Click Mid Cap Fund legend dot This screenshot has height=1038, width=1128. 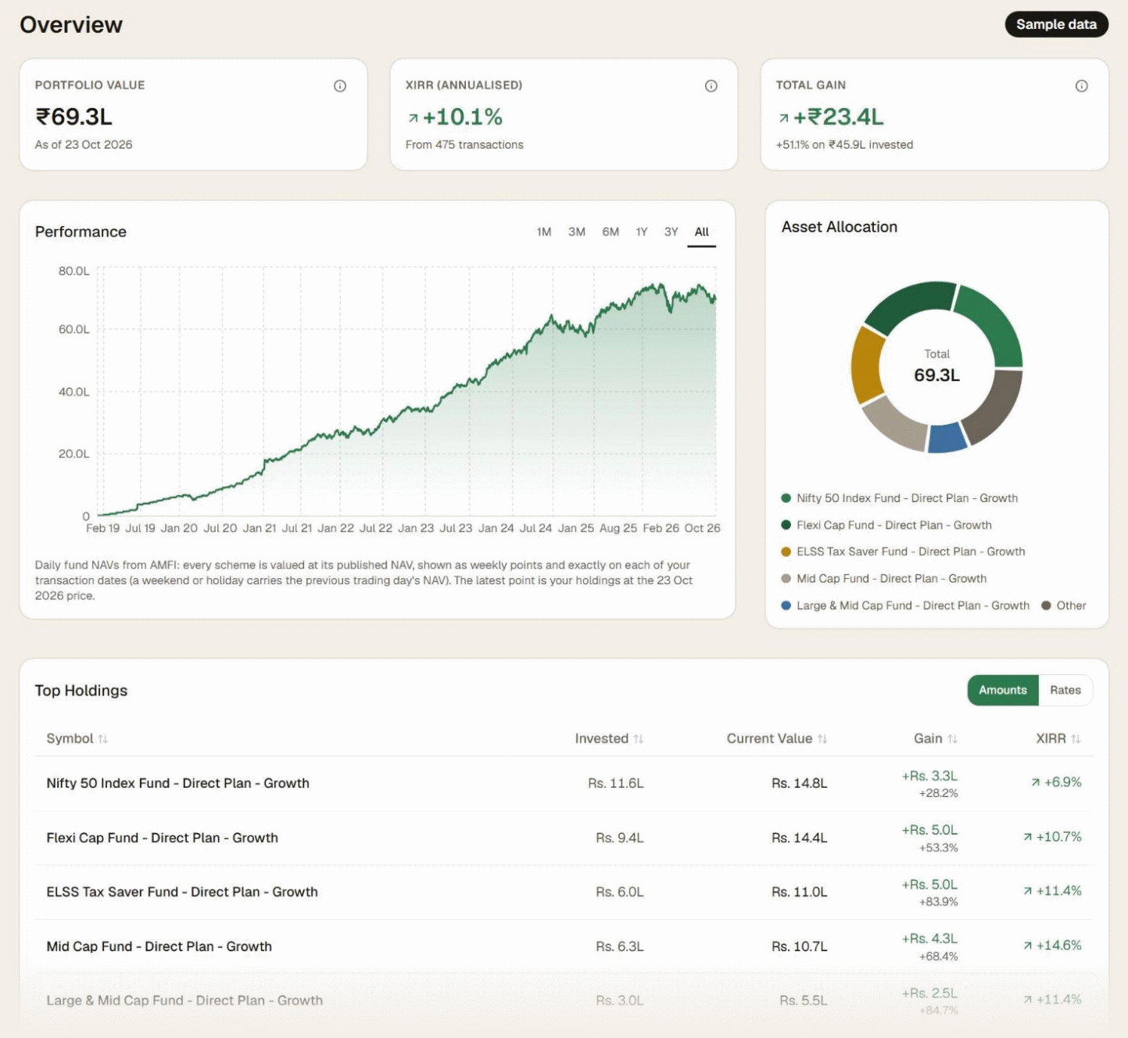click(x=786, y=579)
